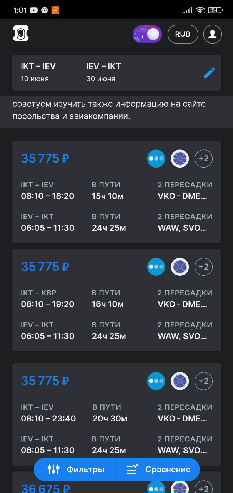
Task: Edit search with the pencil icon
Action: tap(209, 73)
